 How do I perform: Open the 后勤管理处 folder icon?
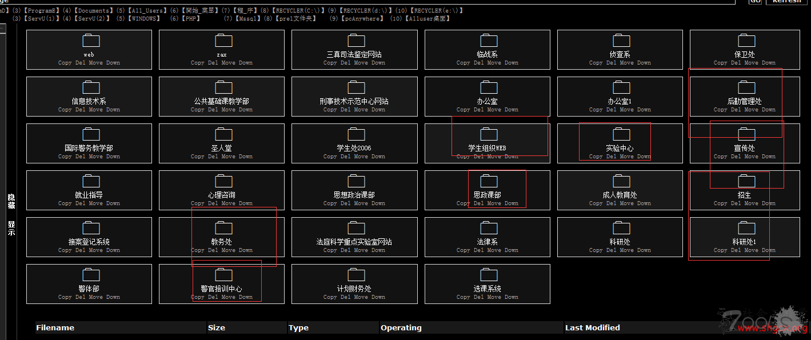[x=746, y=87]
